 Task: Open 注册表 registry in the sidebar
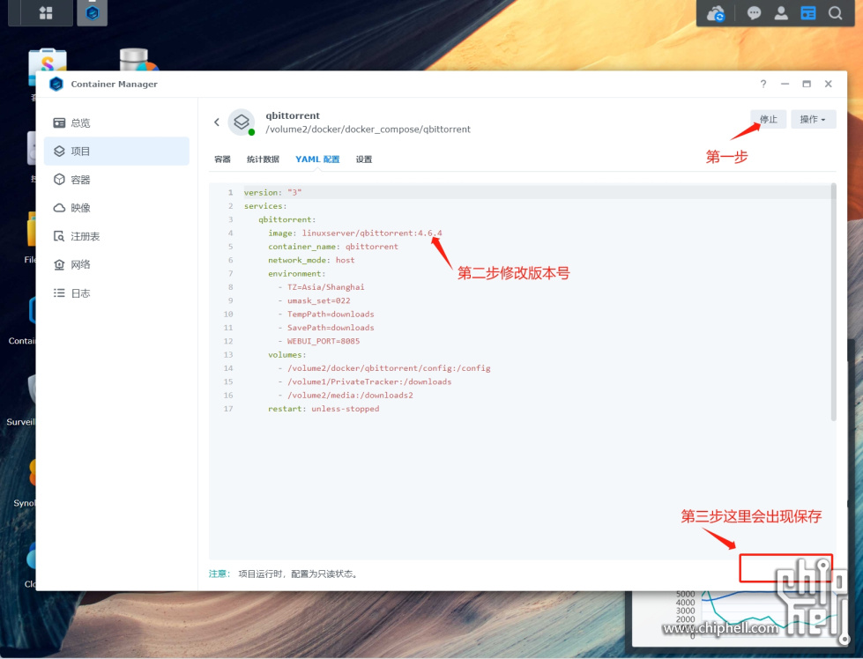click(116, 236)
